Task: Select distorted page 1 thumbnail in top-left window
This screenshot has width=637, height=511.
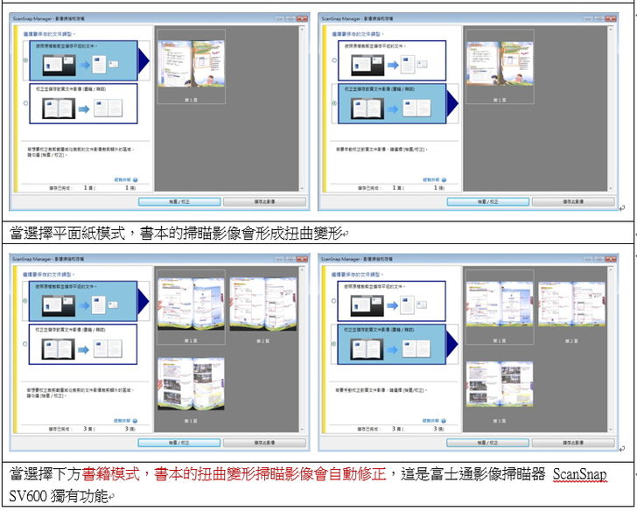Action: click(x=191, y=64)
